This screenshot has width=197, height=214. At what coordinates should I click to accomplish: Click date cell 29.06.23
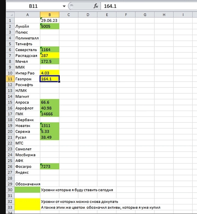[x=50, y=21]
